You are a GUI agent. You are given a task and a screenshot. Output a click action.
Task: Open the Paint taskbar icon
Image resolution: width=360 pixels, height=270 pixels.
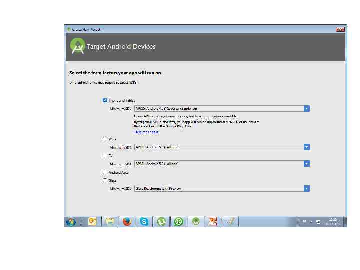click(230, 222)
